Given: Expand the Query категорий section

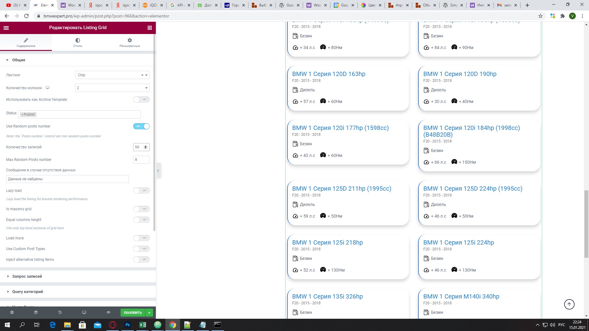Looking at the screenshot, I should coord(78,292).
